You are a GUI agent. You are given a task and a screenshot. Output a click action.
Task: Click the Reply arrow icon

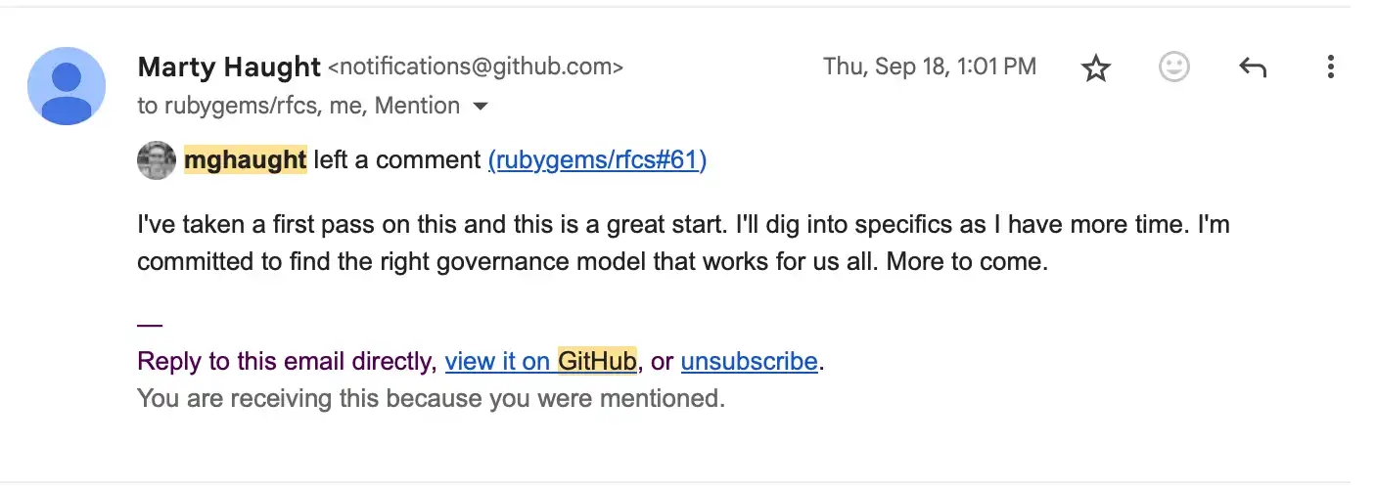pyautogui.click(x=1253, y=67)
